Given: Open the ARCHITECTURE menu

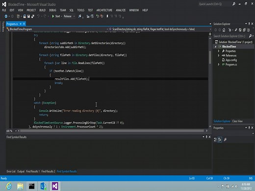Looking at the screenshot, I should coord(104,10).
